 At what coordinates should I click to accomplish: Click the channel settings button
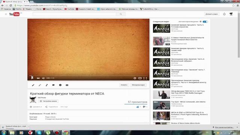tap(48, 101)
